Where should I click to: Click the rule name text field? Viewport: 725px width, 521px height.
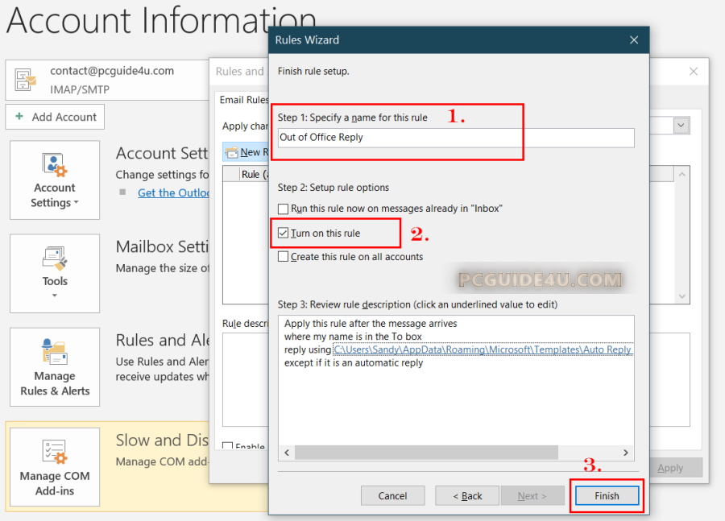[x=456, y=138]
